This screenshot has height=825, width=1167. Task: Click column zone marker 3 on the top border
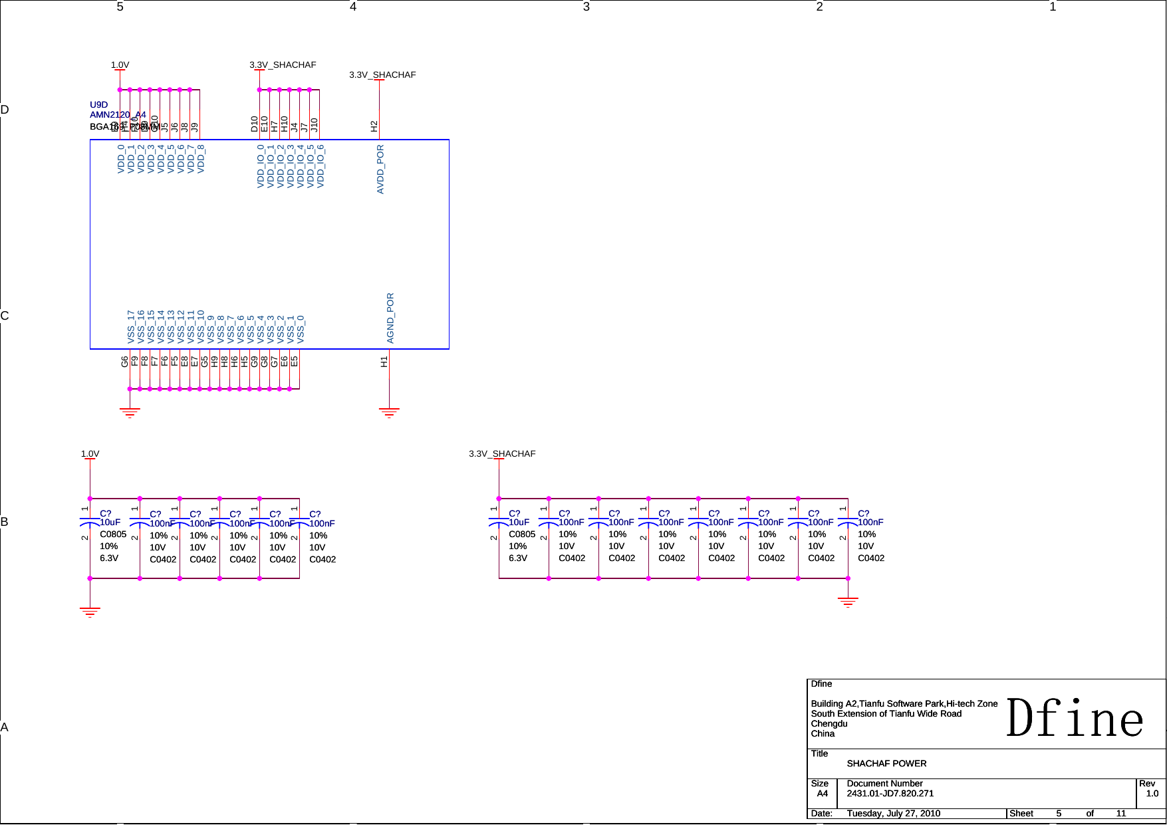pyautogui.click(x=586, y=7)
